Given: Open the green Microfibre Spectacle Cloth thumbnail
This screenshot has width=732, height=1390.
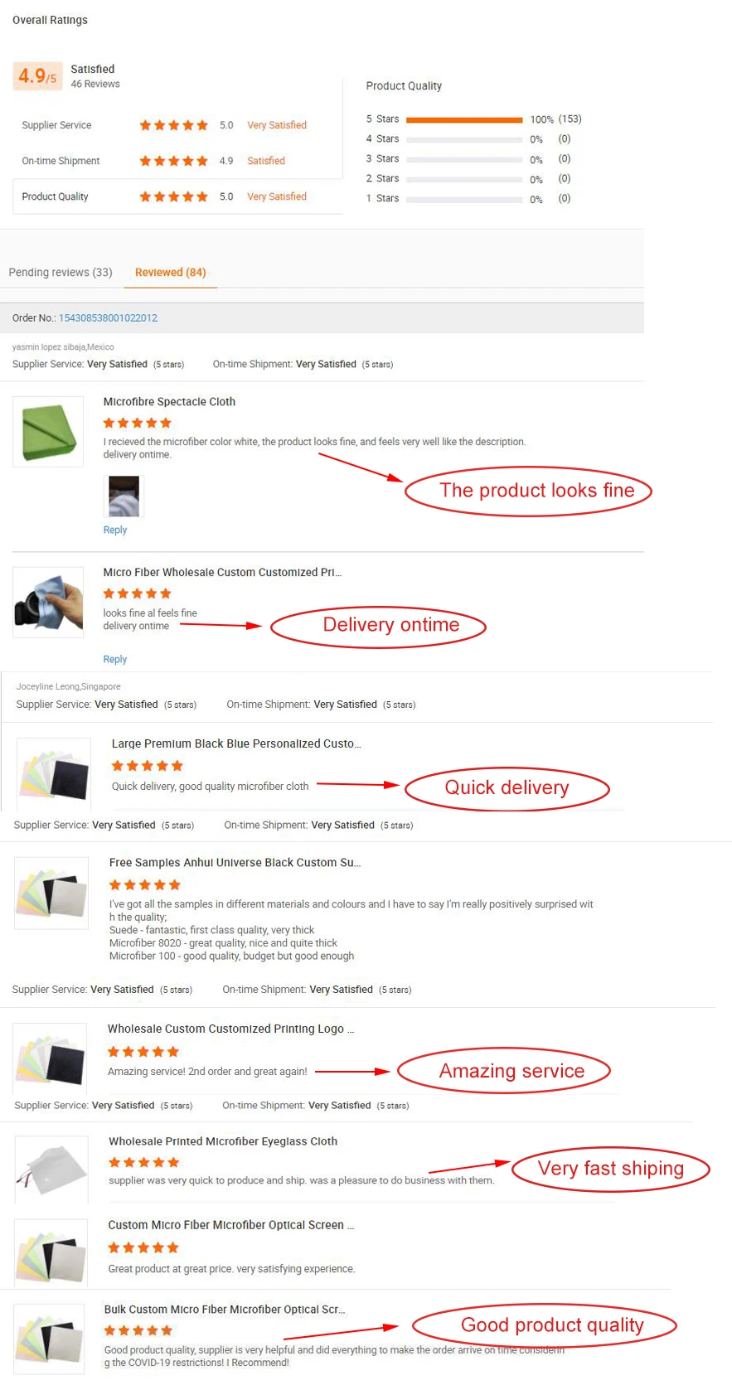Looking at the screenshot, I should [x=48, y=432].
